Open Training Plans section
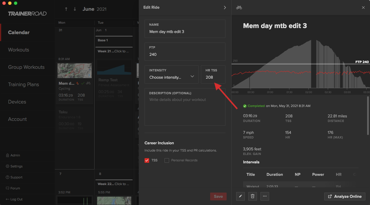Screen dimensions: 370x205 23,84
